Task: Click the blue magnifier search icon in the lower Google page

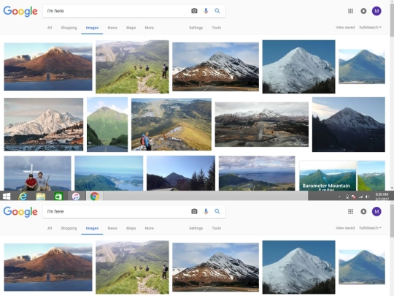Action: [x=217, y=211]
